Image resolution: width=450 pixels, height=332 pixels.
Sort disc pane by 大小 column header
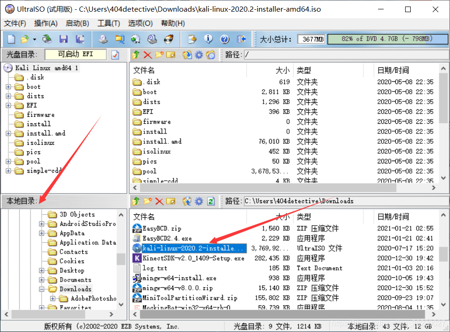point(270,70)
